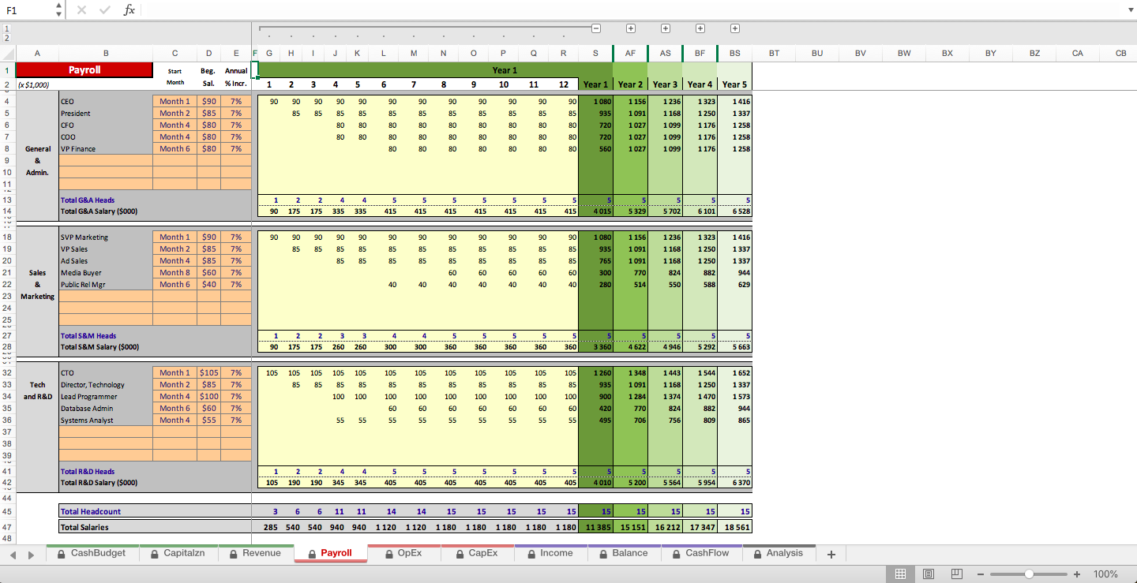Select the CTO $105 salary cell
1137x583 pixels.
(x=208, y=372)
